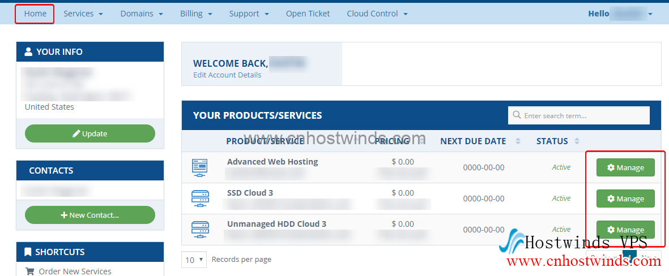Manage the Unmanaged HDD Cloud 3 service
The width and height of the screenshot is (669, 276).
[x=625, y=230]
